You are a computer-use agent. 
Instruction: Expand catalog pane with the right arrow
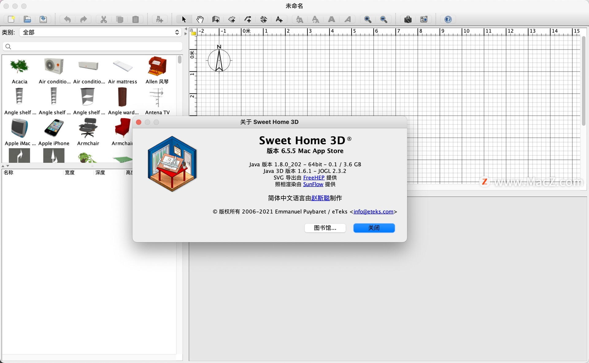click(186, 34)
